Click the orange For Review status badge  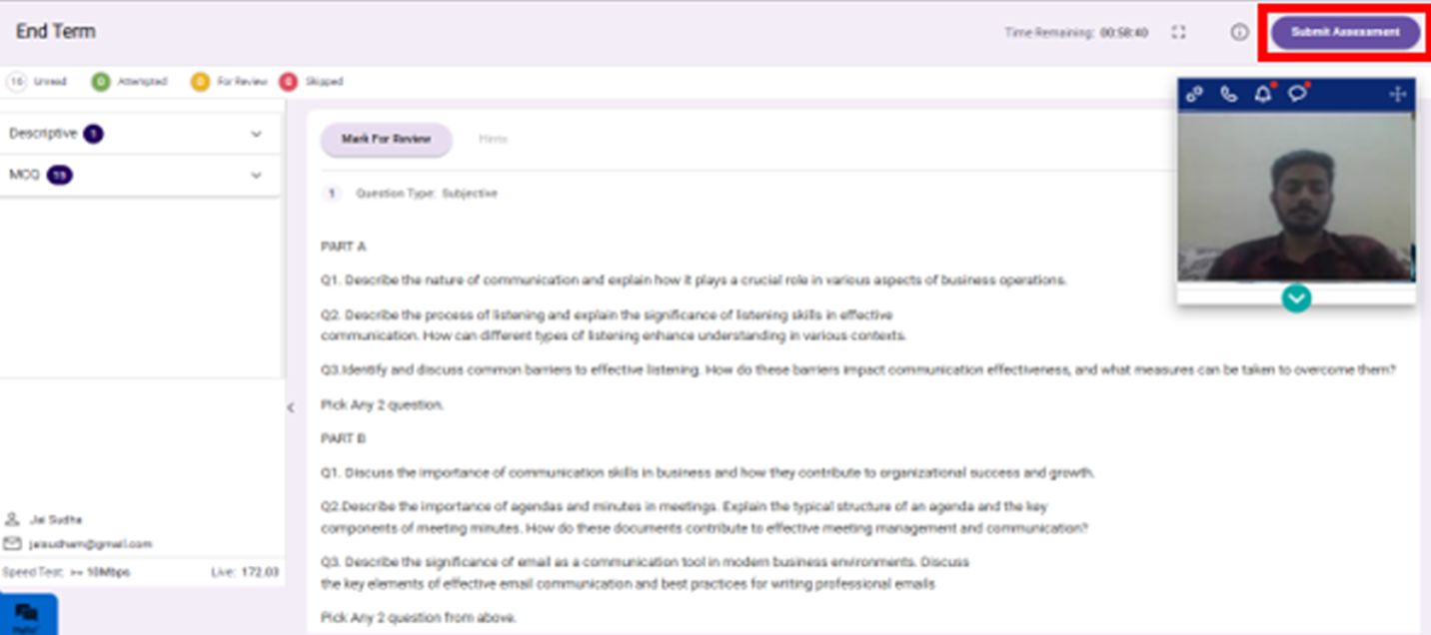point(200,82)
